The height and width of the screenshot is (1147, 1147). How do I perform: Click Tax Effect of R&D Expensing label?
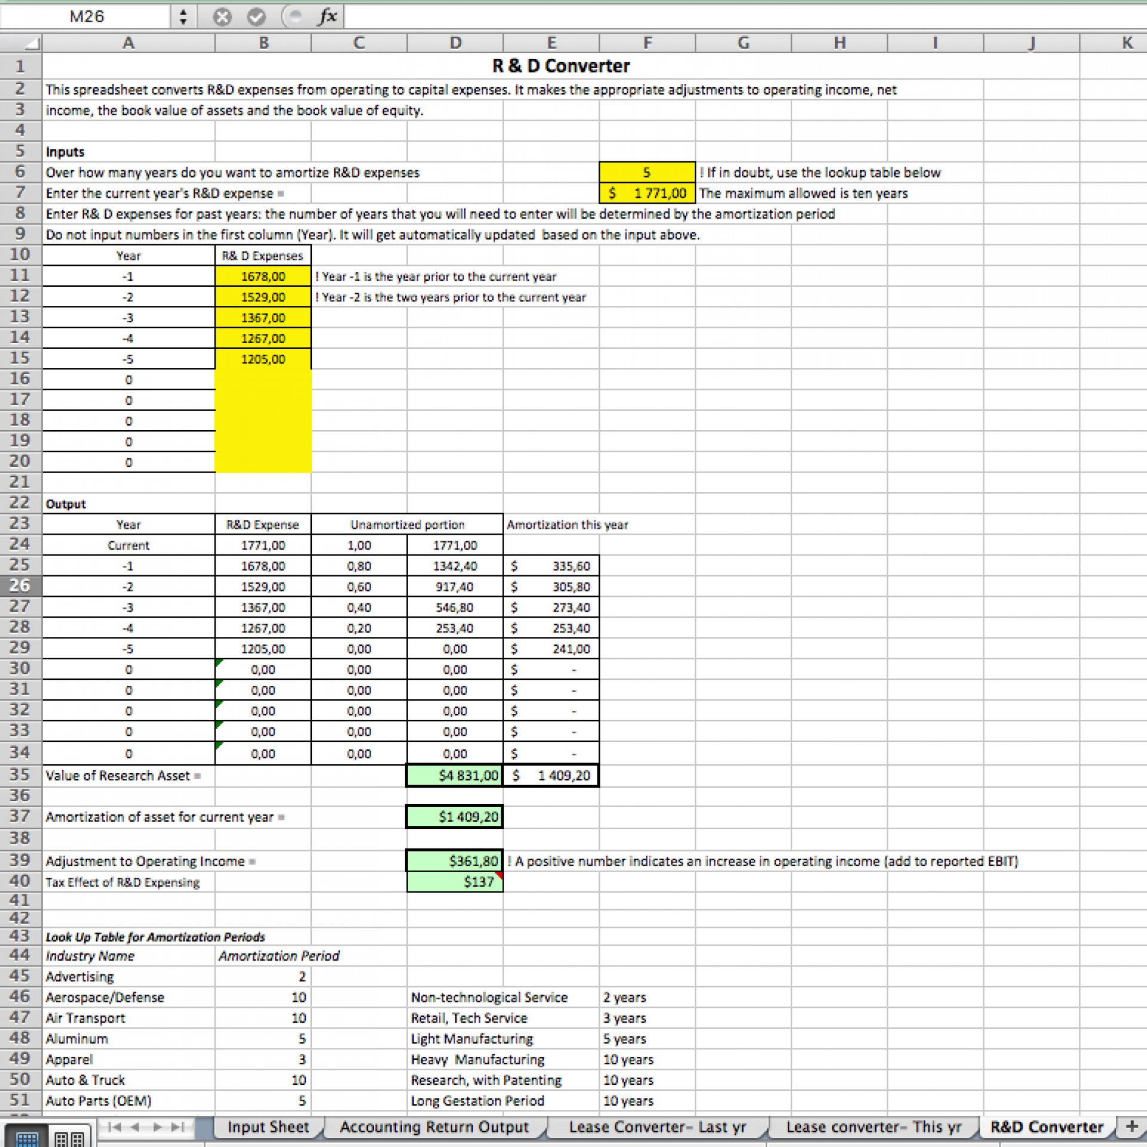coord(122,882)
